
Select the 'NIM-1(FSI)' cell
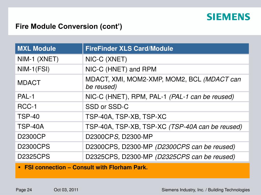click(x=49, y=69)
